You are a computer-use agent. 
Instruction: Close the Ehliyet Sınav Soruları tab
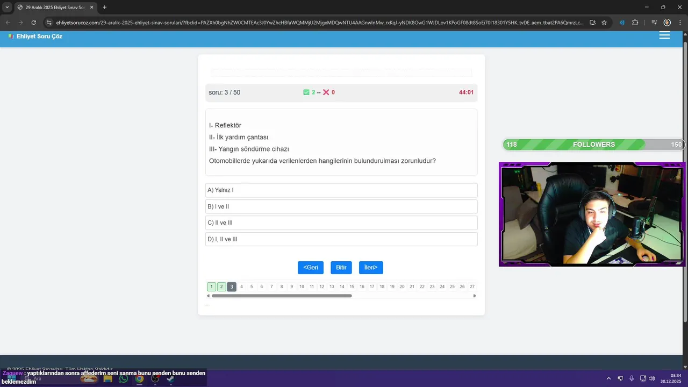tap(92, 8)
